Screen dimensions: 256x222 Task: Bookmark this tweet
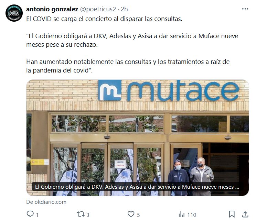[232, 214]
